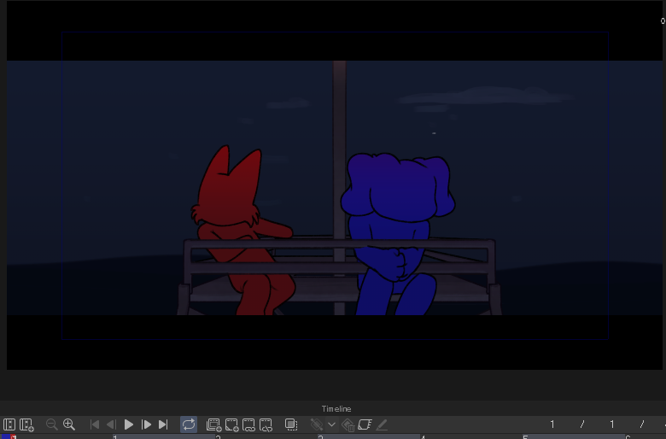
Task: Toggle onion skin display
Action: (291, 424)
